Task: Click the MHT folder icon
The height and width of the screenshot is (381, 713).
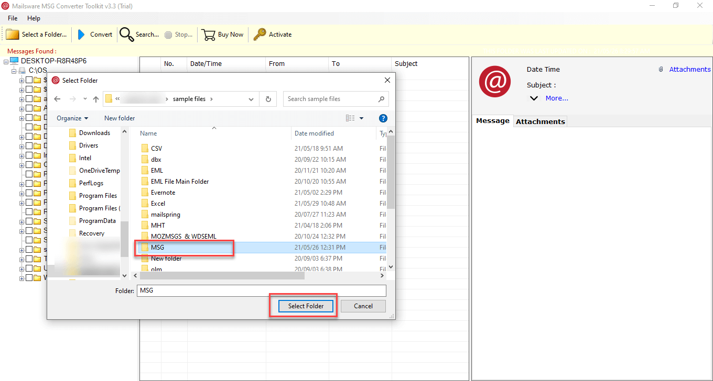Action: tap(145, 226)
